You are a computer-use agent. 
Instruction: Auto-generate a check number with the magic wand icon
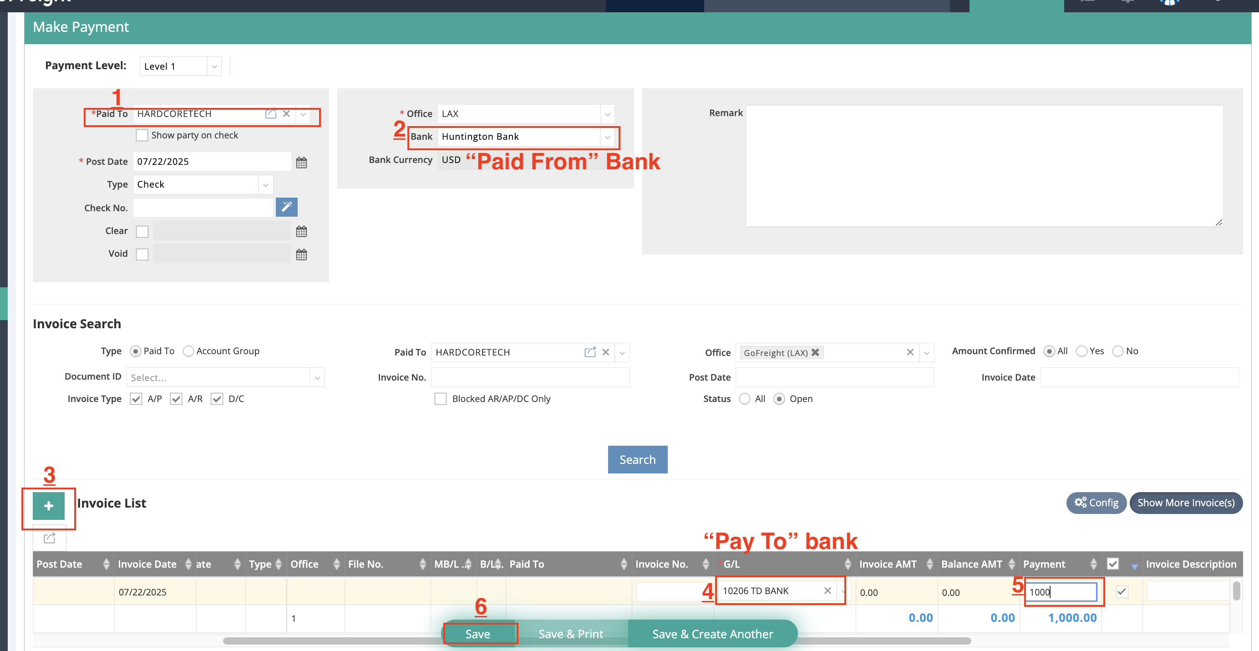pos(286,207)
